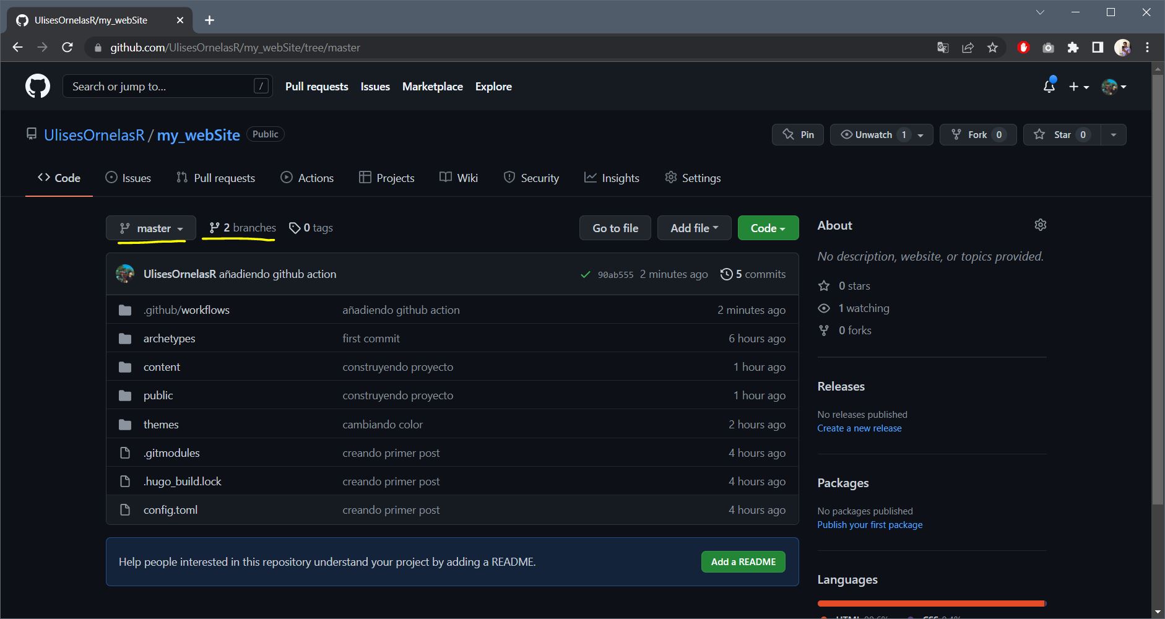Screen dimensions: 1165x619
Task: Open the Actions tab
Action: (307, 178)
